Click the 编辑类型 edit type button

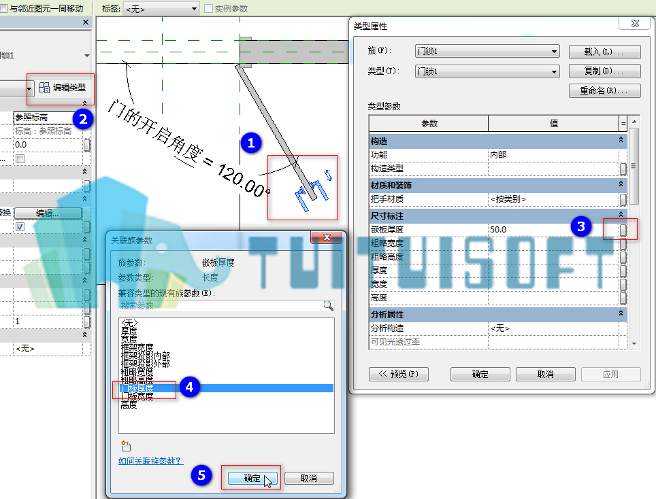[x=63, y=88]
